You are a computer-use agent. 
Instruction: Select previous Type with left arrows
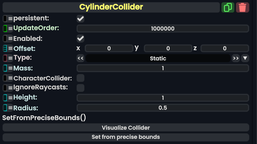(80, 58)
